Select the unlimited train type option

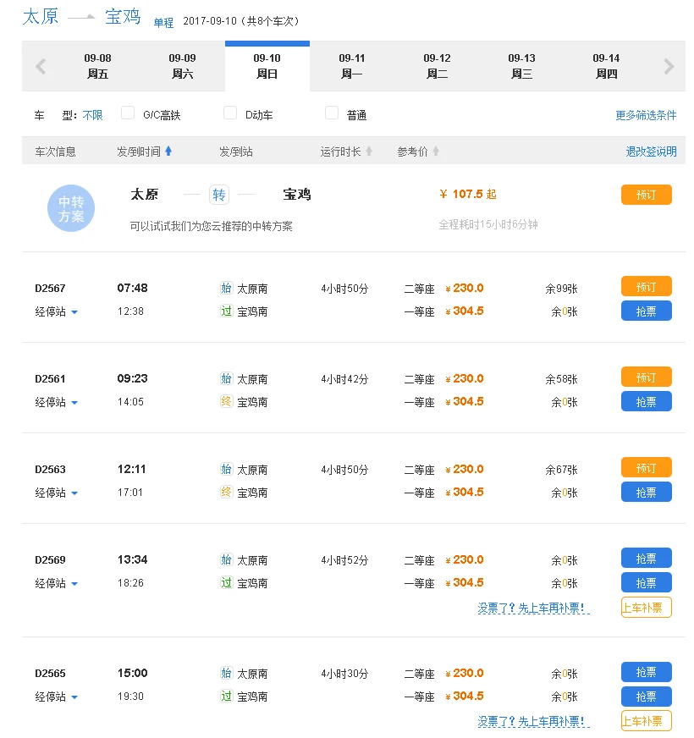click(x=92, y=115)
